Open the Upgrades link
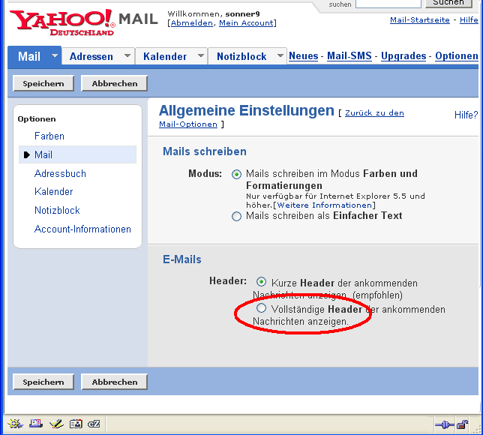The height and width of the screenshot is (435, 483). pos(403,56)
